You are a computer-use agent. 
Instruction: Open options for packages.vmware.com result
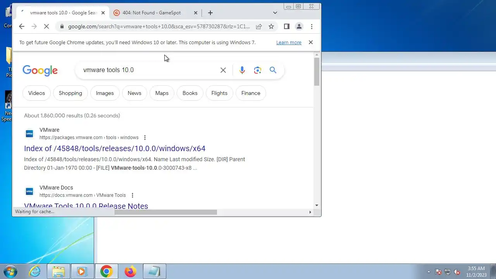(x=145, y=138)
